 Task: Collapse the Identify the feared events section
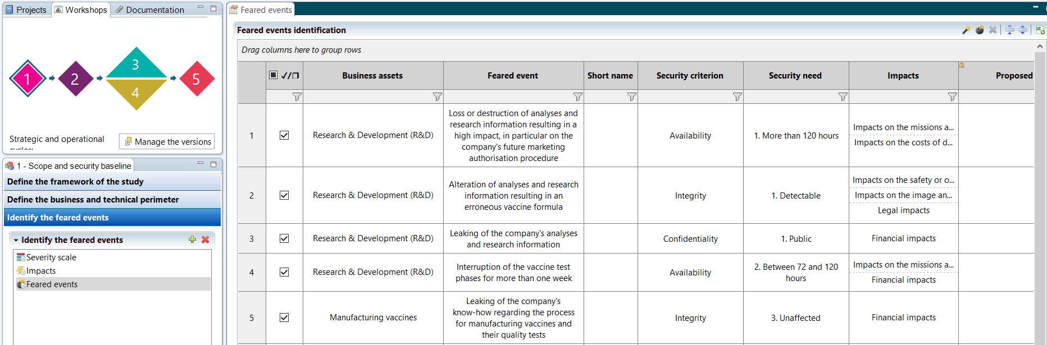16,240
